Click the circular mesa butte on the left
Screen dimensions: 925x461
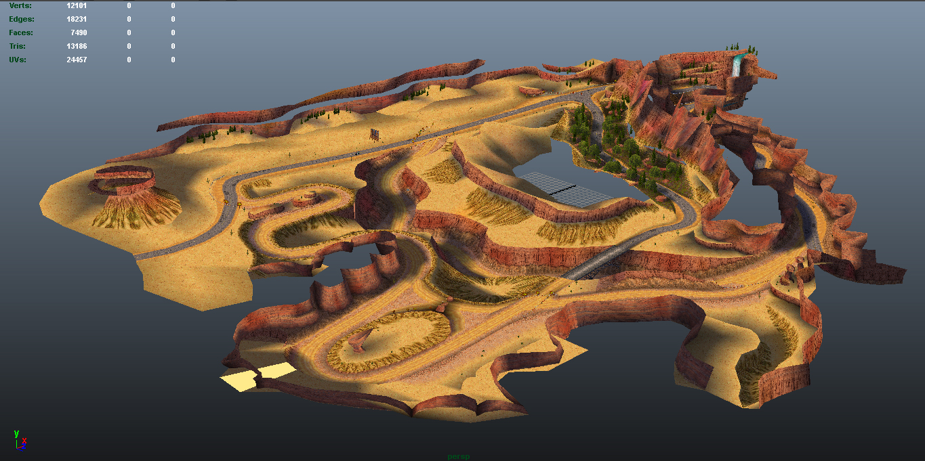point(123,181)
